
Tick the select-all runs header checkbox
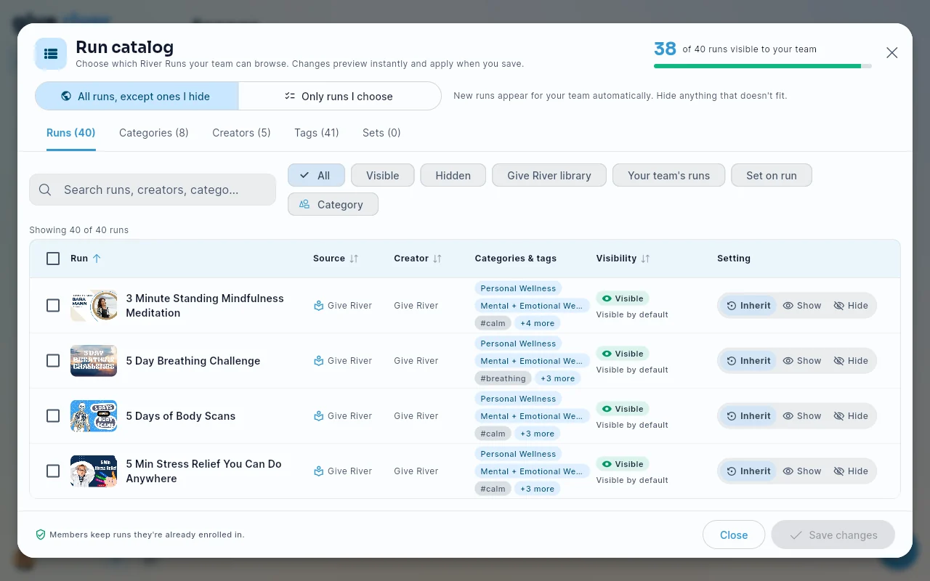(x=53, y=259)
